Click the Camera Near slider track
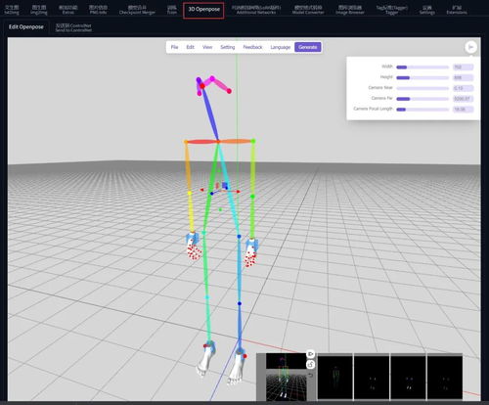Viewport: 489px width, 405px height. coord(422,88)
